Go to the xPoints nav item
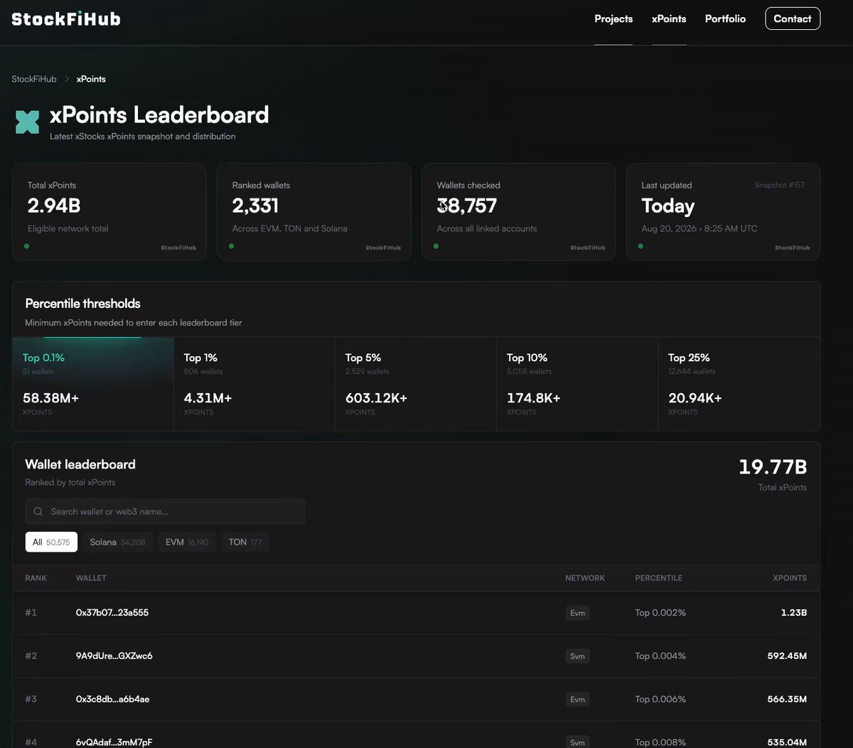Image resolution: width=853 pixels, height=748 pixels. 669,18
